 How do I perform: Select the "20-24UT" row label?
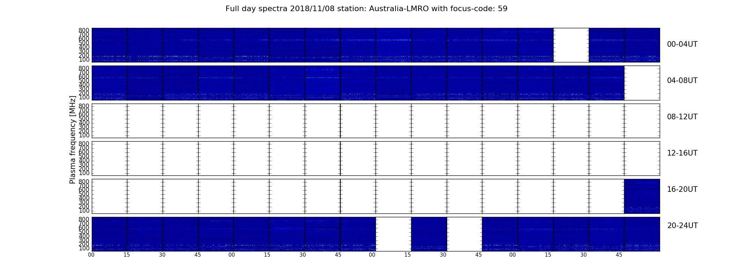pos(682,226)
